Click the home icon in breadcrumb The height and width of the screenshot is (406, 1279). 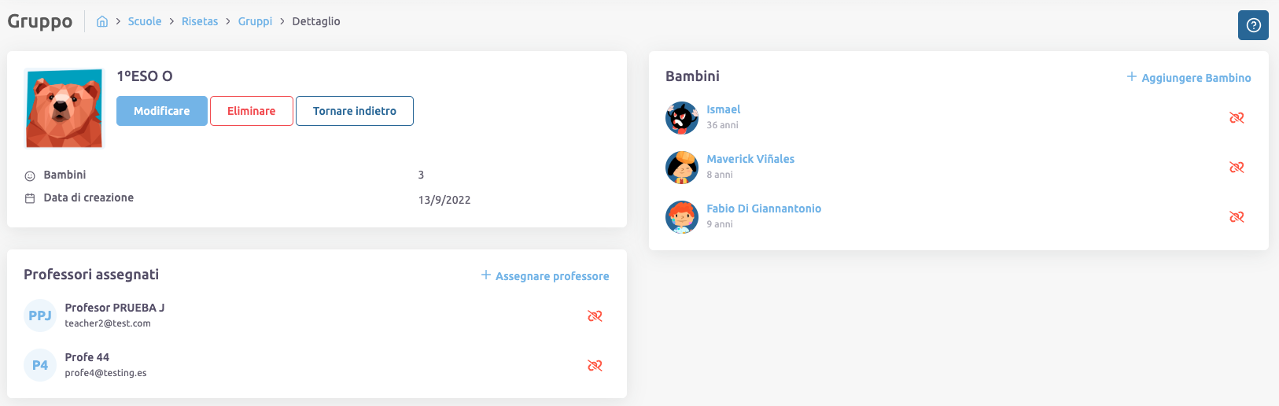pos(102,21)
